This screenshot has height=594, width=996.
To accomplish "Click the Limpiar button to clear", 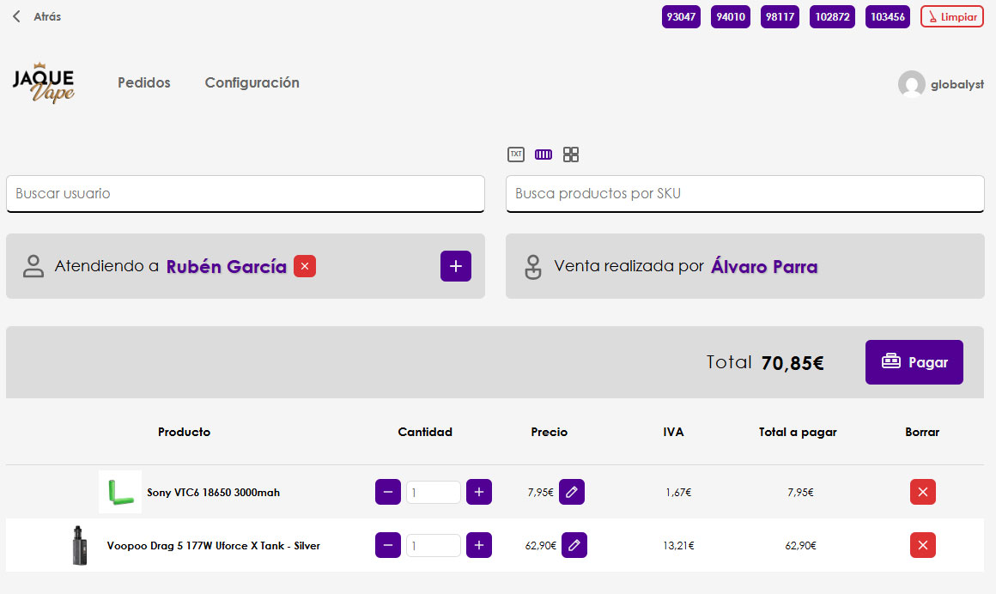I will pyautogui.click(x=951, y=16).
